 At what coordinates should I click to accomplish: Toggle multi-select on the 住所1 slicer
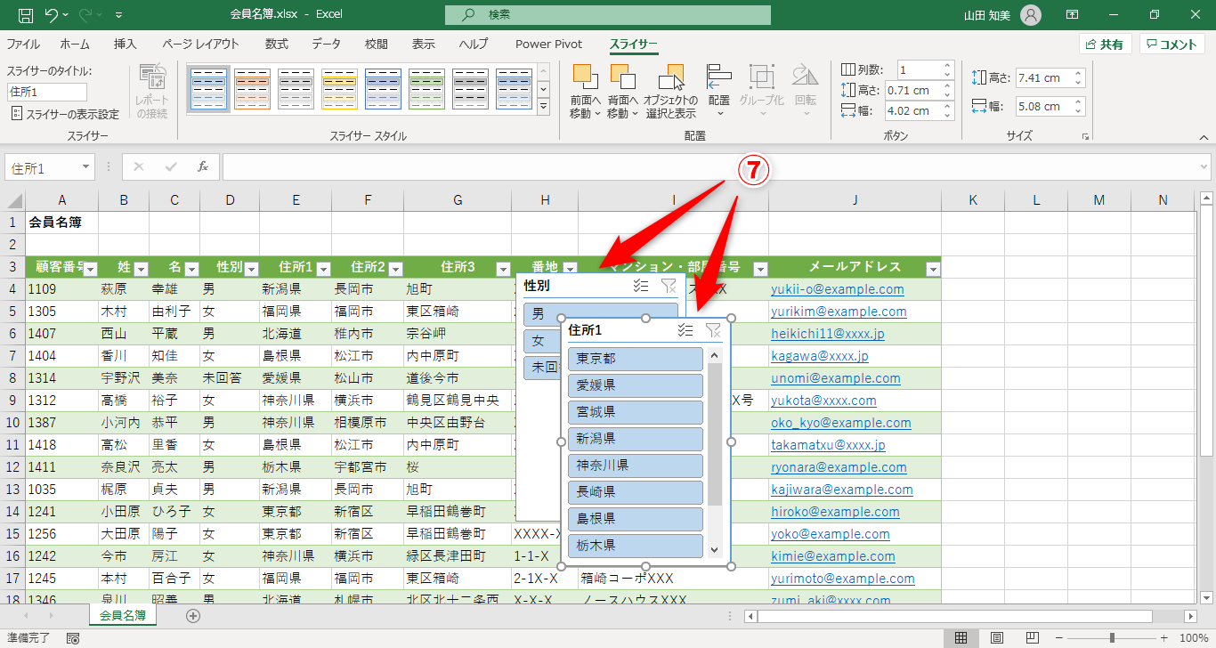685,330
